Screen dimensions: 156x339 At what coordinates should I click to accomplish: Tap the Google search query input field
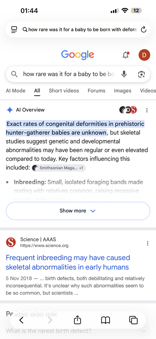pyautogui.click(x=69, y=74)
